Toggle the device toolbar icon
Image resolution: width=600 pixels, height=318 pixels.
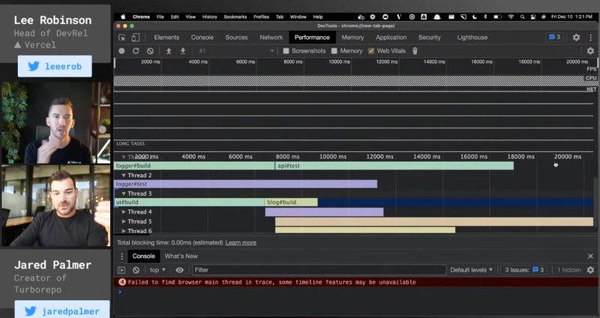coord(136,37)
